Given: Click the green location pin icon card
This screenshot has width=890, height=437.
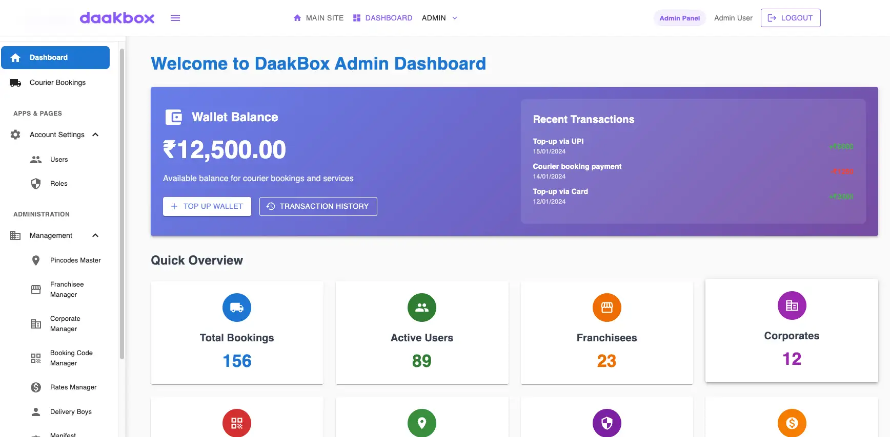Looking at the screenshot, I should (x=422, y=423).
